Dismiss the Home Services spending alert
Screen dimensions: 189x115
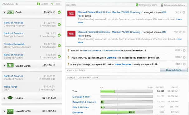[184, 64]
